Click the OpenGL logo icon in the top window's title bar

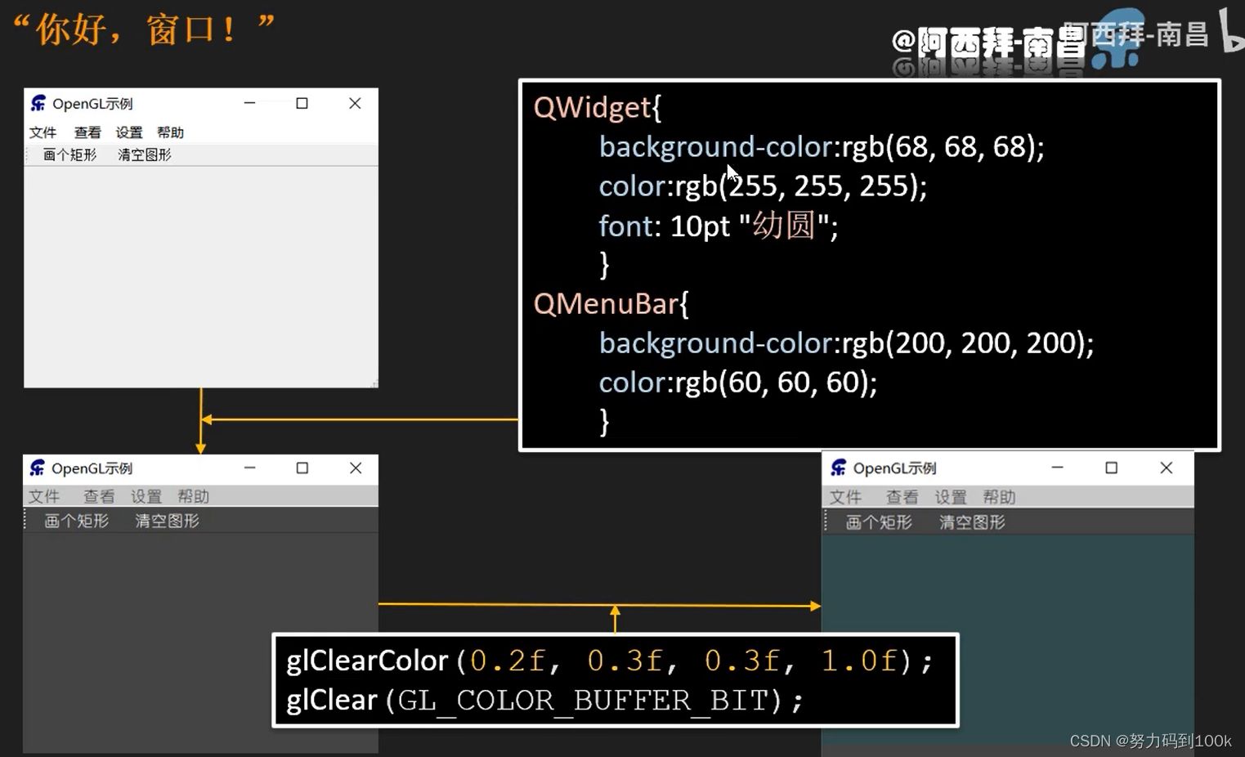tap(38, 103)
